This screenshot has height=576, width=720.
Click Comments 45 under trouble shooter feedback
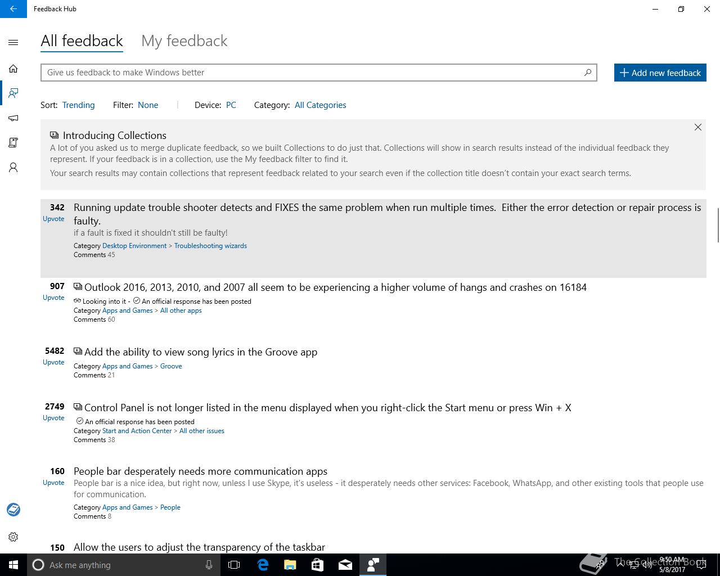pyautogui.click(x=94, y=255)
